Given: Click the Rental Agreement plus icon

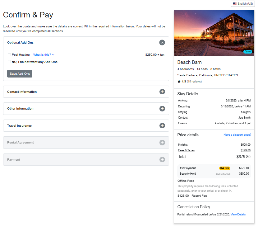Looking at the screenshot, I should point(162,143).
